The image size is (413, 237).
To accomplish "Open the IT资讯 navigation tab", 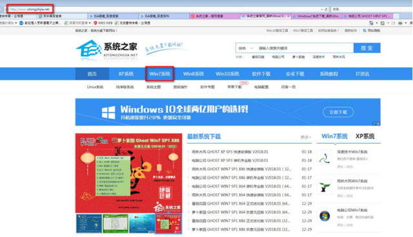I will pyautogui.click(x=363, y=74).
